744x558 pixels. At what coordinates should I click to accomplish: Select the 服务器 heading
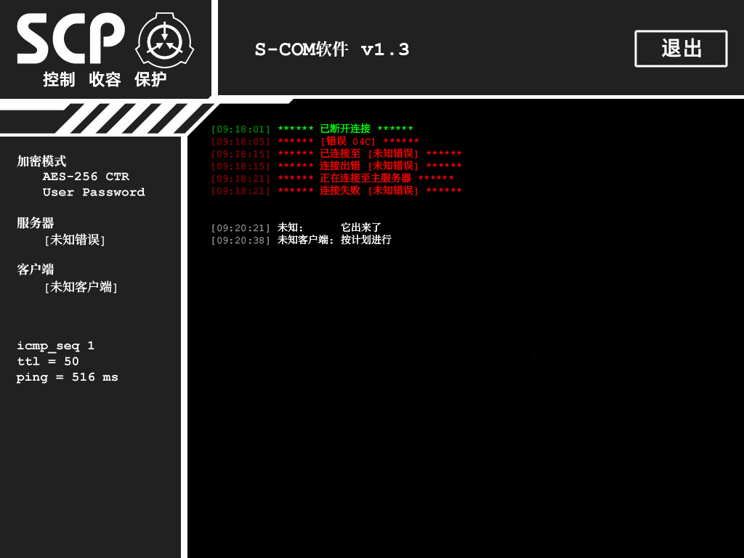click(36, 223)
